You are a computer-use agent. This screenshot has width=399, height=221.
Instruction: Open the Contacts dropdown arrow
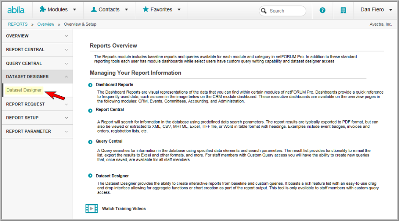[x=126, y=10]
